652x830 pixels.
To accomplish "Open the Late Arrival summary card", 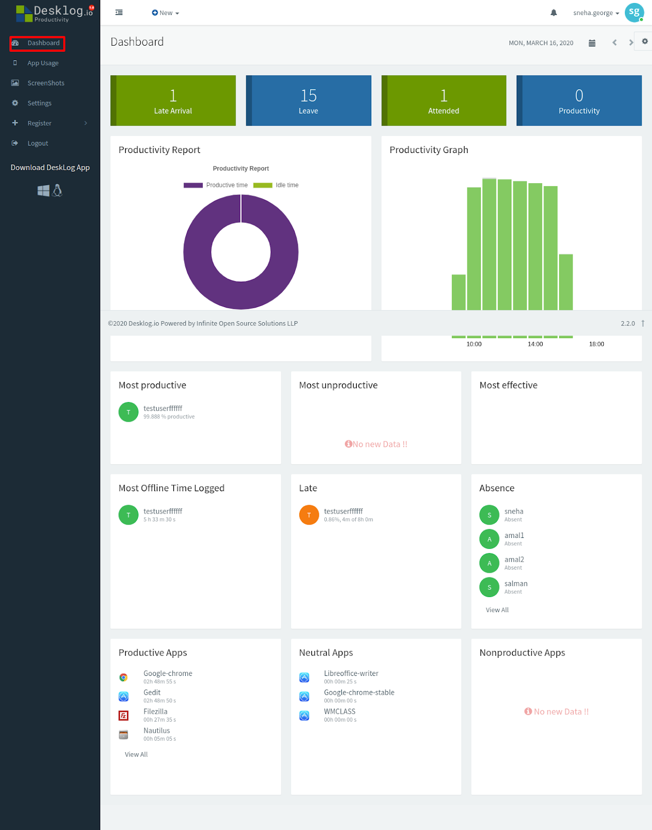I will pyautogui.click(x=173, y=101).
